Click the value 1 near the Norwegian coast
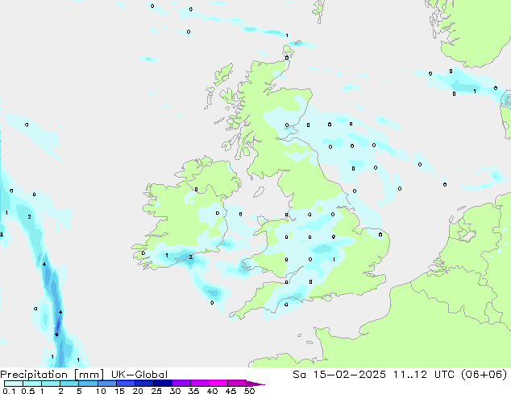 [x=475, y=92]
